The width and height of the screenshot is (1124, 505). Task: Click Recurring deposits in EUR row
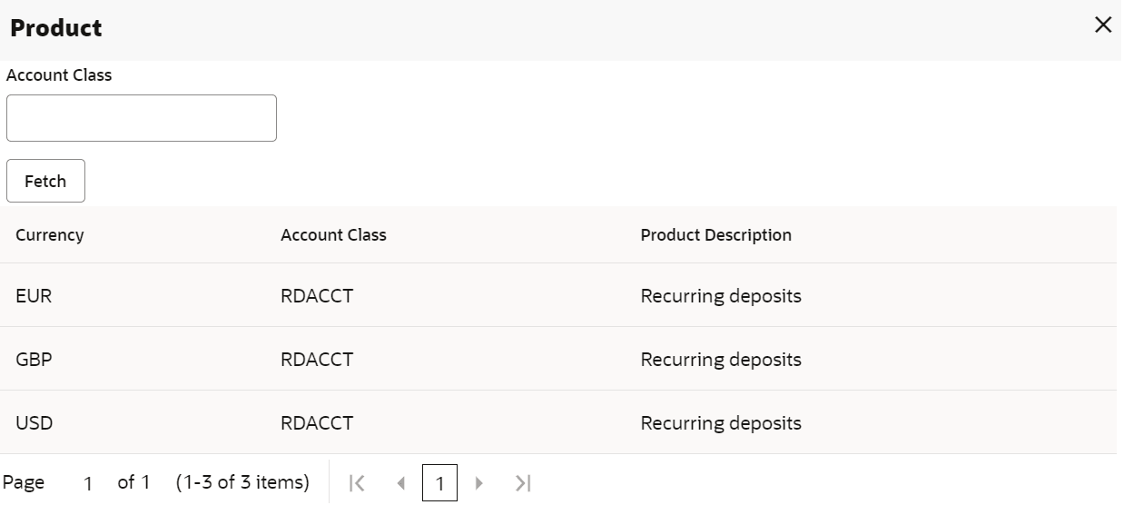pos(721,296)
